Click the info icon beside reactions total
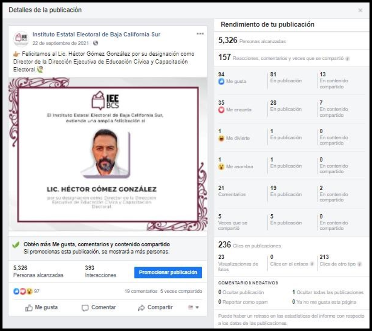Screen dimensions: 372x331 coord(348,59)
